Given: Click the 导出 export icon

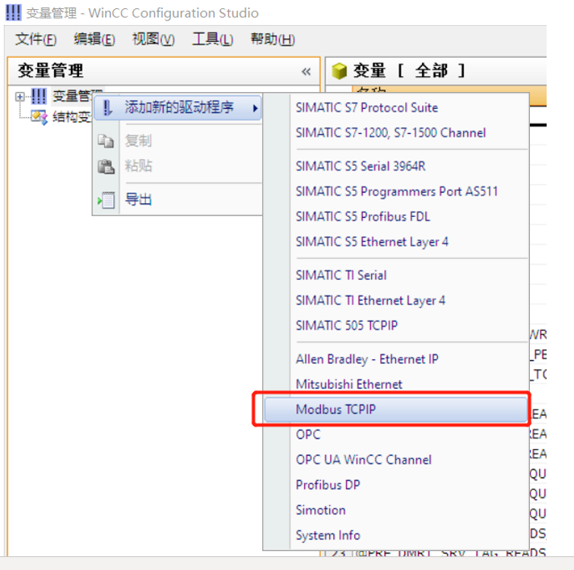Looking at the screenshot, I should point(106,200).
